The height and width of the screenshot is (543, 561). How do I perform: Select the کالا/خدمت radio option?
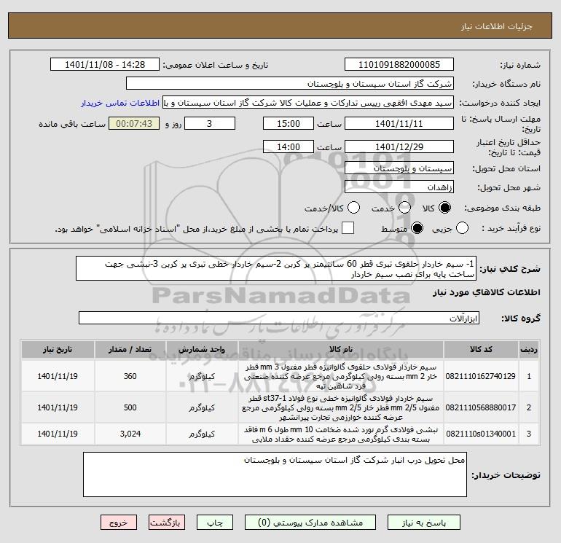coord(354,208)
